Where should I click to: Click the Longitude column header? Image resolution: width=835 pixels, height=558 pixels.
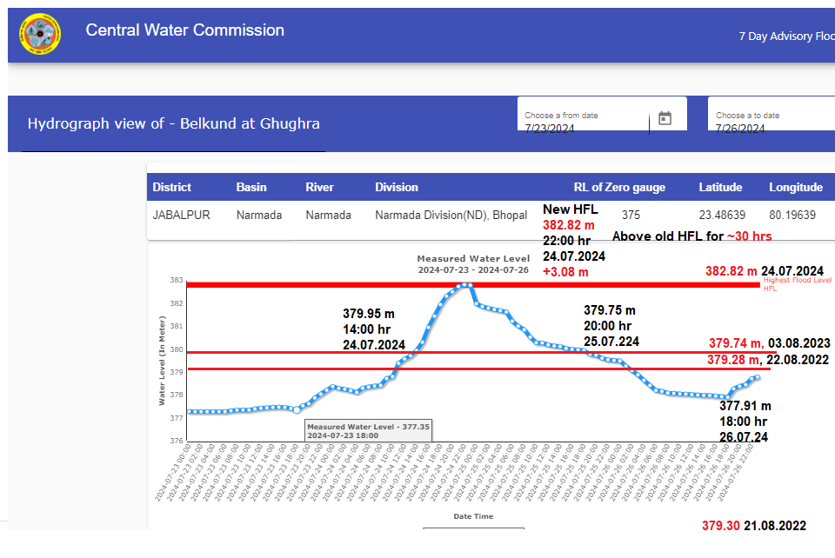click(x=795, y=187)
